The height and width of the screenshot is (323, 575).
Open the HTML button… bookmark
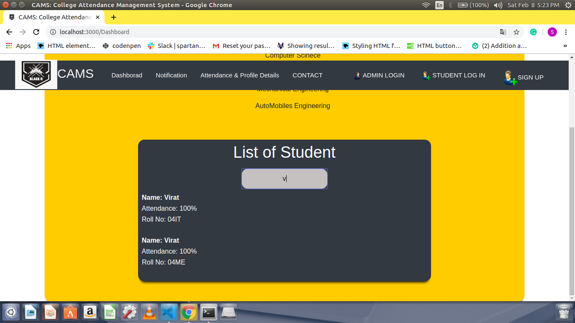pos(434,46)
